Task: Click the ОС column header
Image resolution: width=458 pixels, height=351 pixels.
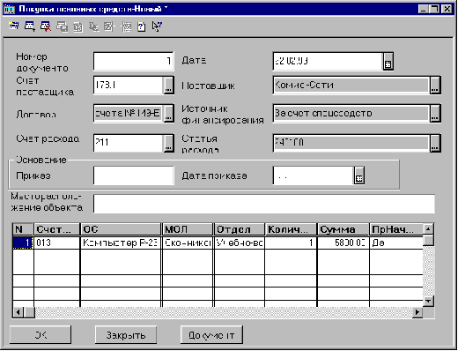Action: tap(121, 229)
